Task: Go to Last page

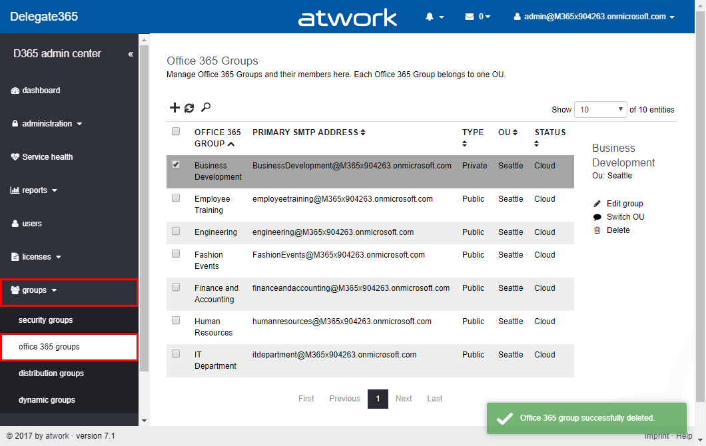Action: (x=434, y=399)
